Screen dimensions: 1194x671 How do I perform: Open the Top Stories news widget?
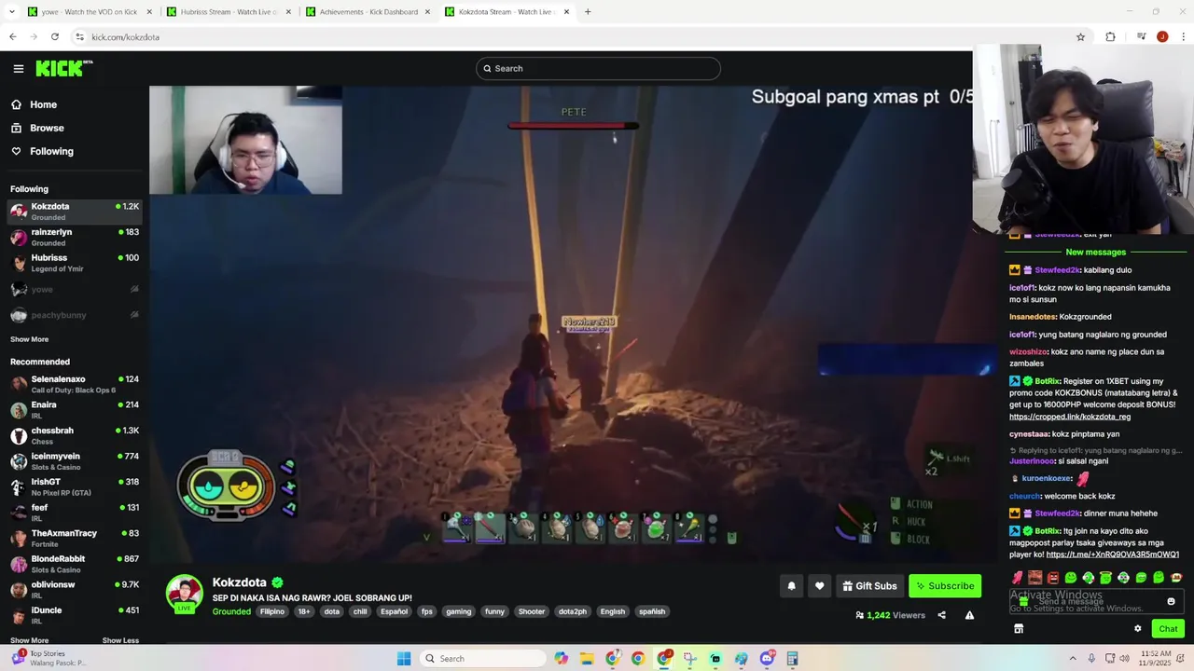pyautogui.click(x=49, y=658)
